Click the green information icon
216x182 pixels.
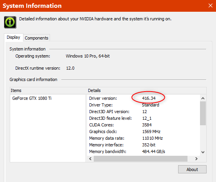pyautogui.click(x=10, y=22)
